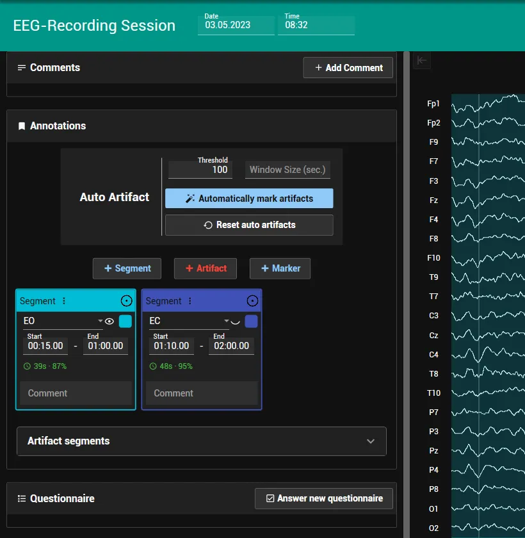Click the collapse panel arrow icon
525x538 pixels.
[x=421, y=61]
